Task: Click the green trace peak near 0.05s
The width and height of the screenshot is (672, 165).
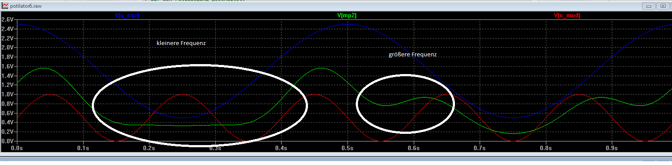Action: pyautogui.click(x=44, y=68)
